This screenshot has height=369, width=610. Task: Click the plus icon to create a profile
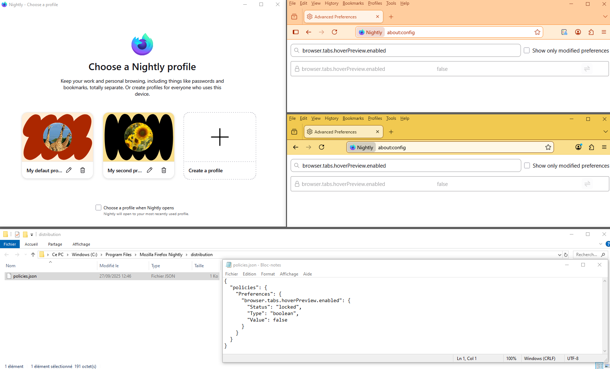click(220, 137)
